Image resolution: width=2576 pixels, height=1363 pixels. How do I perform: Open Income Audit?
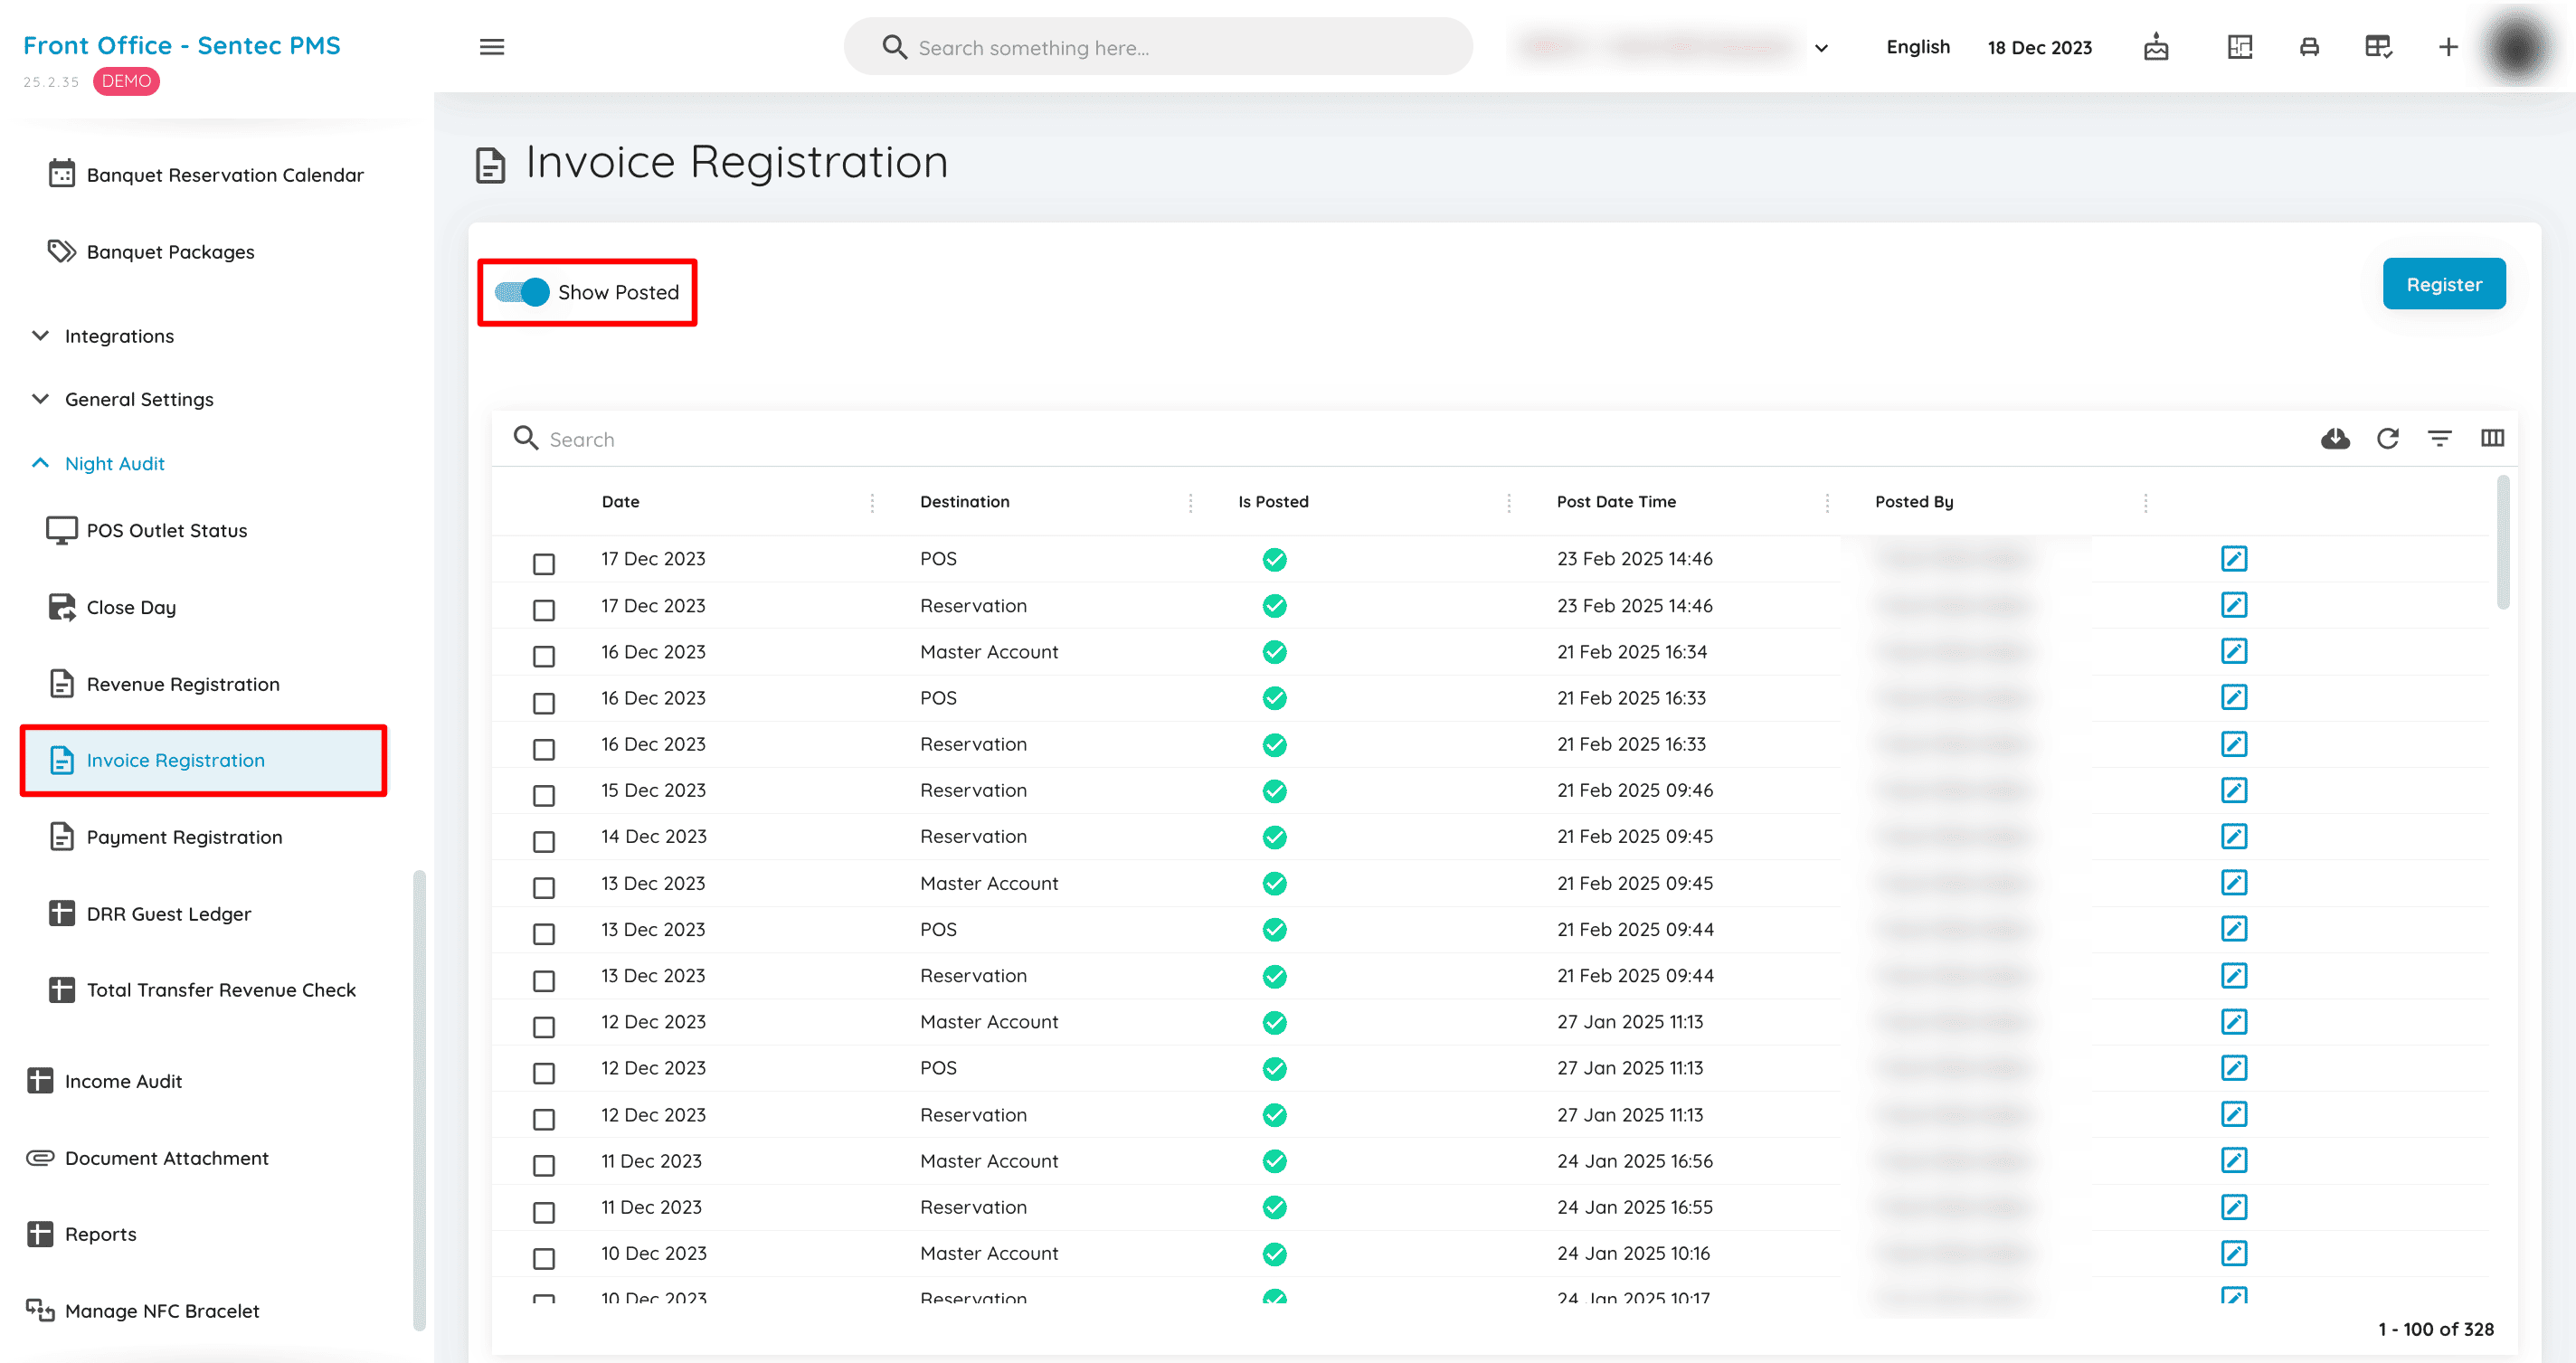pos(105,1081)
